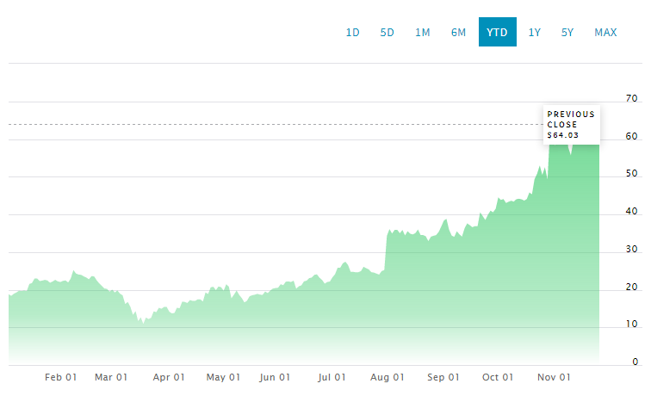This screenshot has width=651, height=396.
Task: Click the Feb 01 x-axis label
Action: 60,377
